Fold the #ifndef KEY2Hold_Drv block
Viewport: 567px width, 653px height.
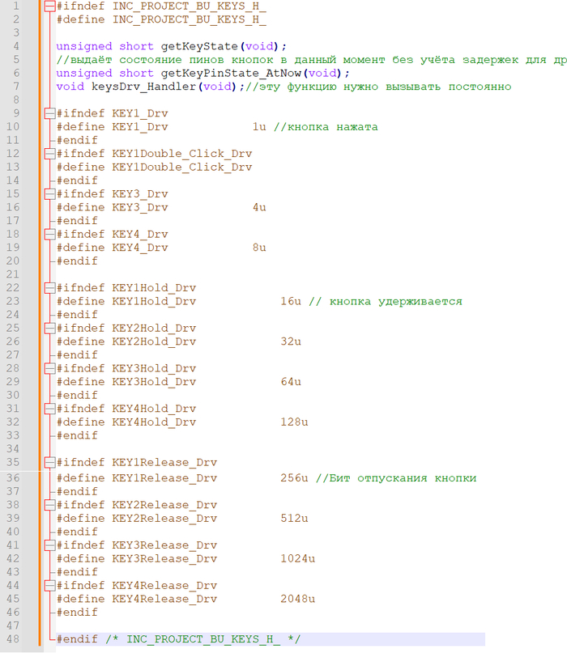(x=50, y=329)
